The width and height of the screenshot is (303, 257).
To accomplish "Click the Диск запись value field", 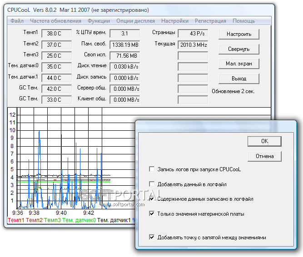I will [124, 78].
